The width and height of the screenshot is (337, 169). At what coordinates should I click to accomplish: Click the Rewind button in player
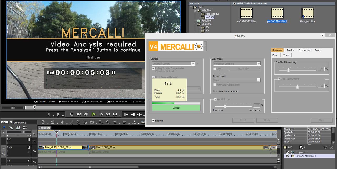[79, 114]
